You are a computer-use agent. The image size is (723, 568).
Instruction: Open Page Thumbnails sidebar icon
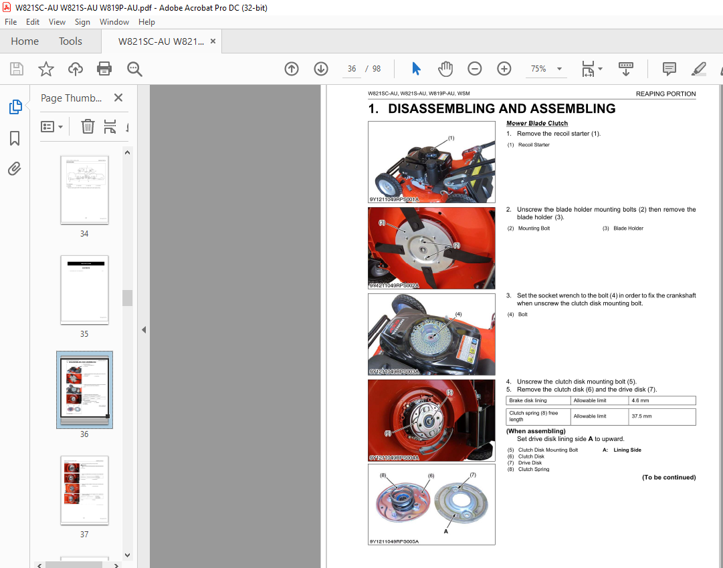[15, 107]
